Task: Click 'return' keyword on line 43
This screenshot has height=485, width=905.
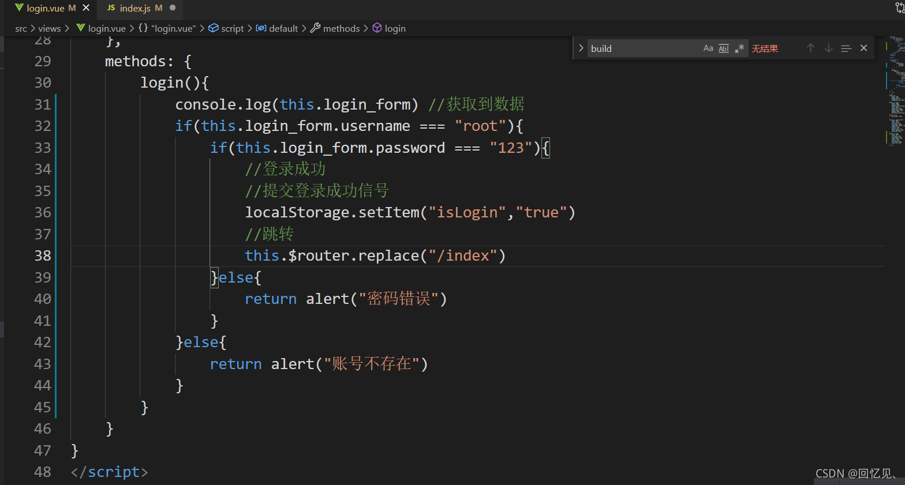Action: 236,364
